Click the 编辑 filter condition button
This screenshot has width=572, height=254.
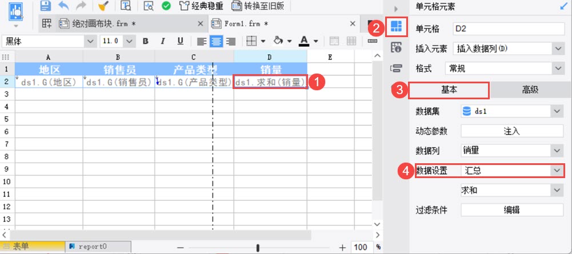[x=513, y=210]
